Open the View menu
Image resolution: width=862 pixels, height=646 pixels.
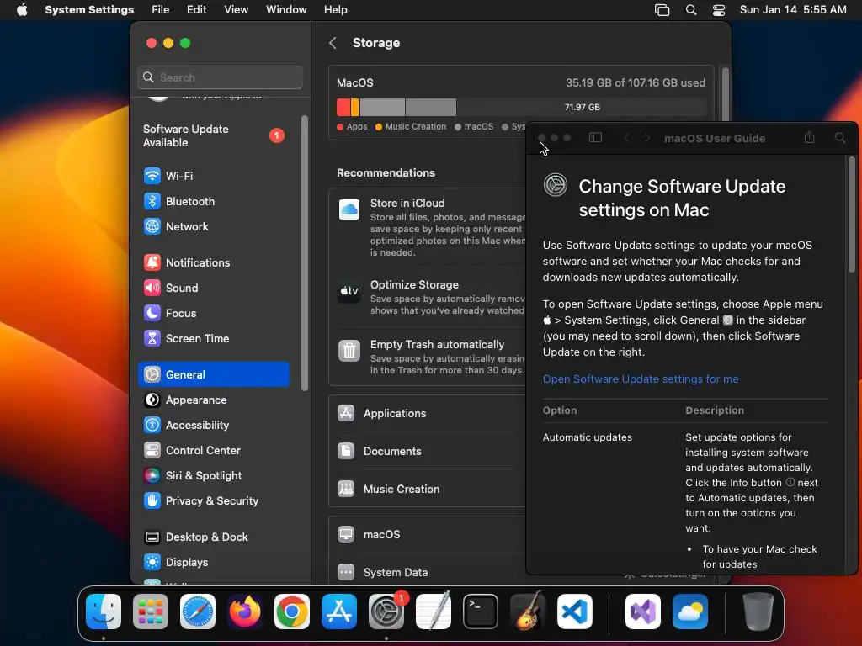pos(236,10)
